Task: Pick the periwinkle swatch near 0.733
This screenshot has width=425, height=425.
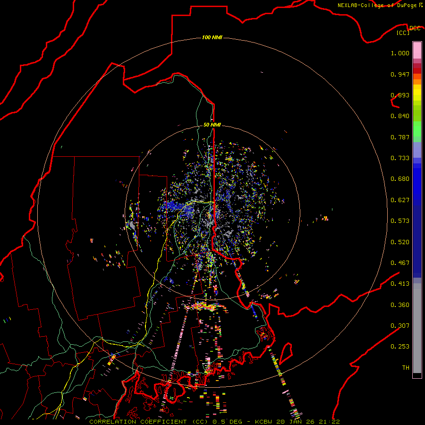Action: point(417,150)
